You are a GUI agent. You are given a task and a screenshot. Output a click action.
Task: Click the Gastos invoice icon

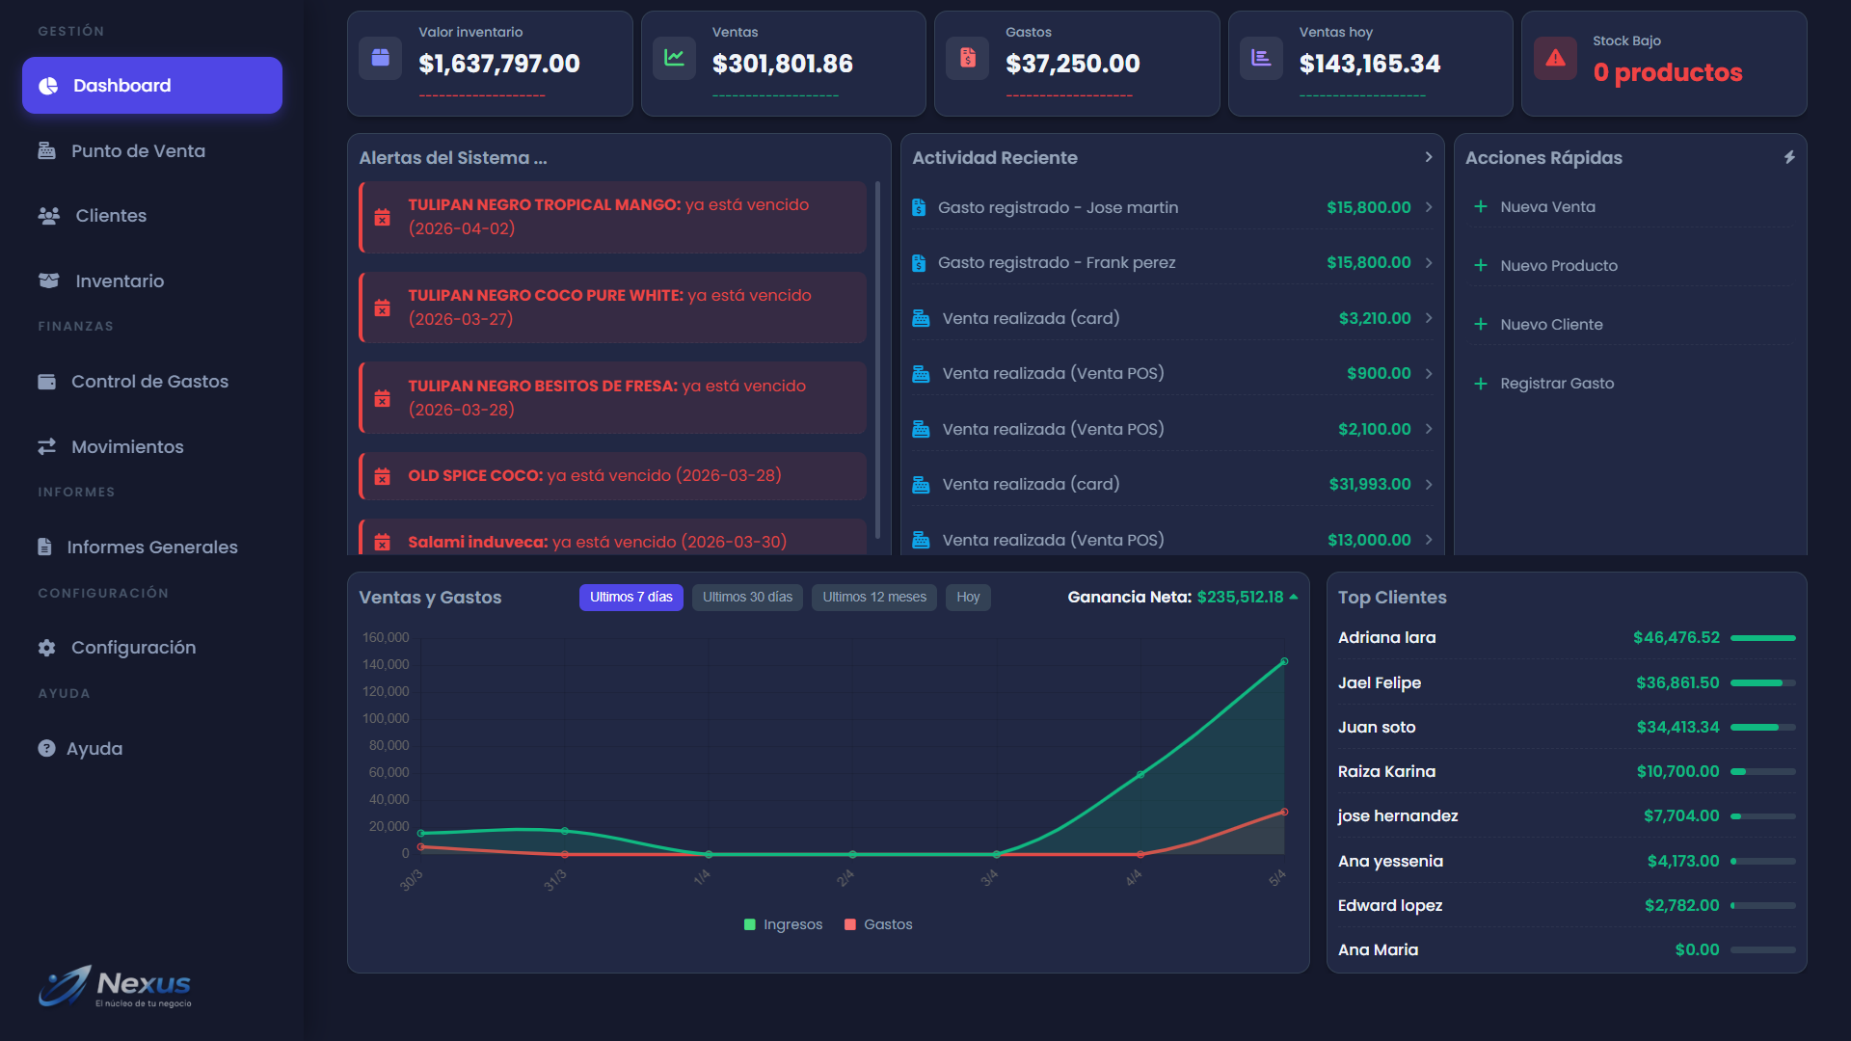point(967,59)
